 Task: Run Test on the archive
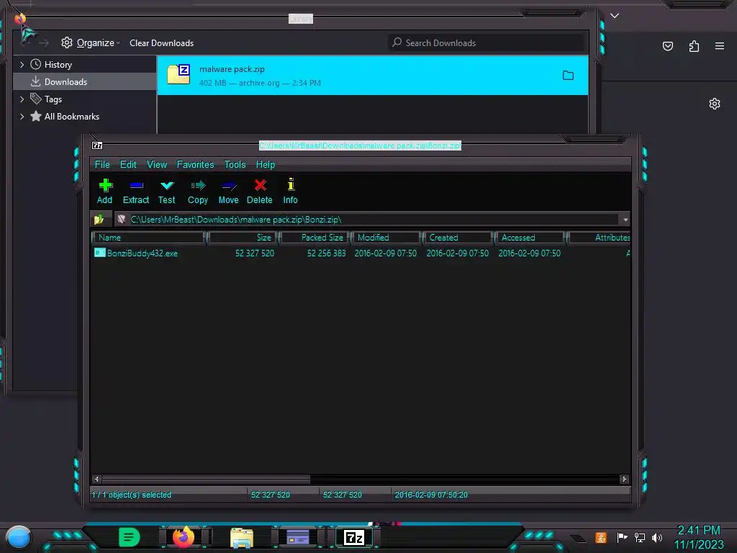click(166, 191)
